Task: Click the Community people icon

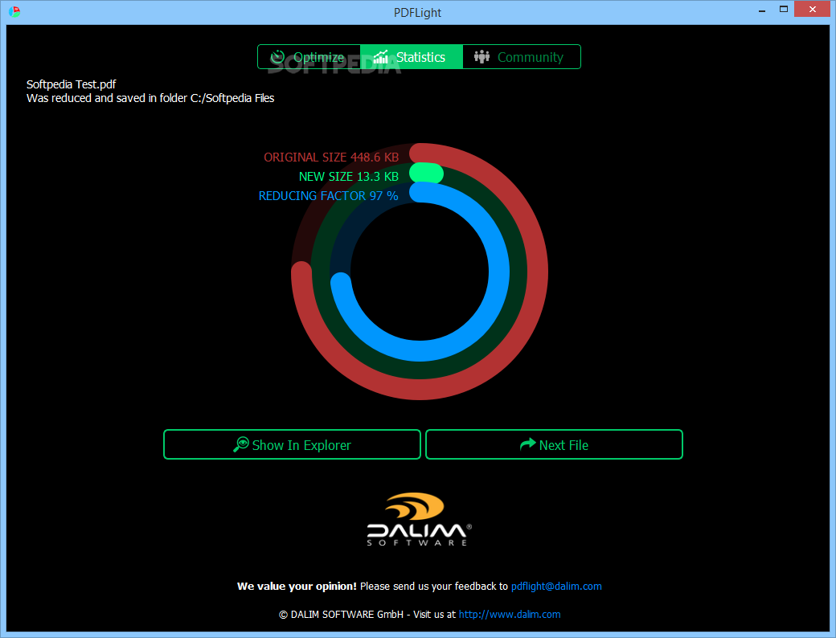Action: coord(482,56)
